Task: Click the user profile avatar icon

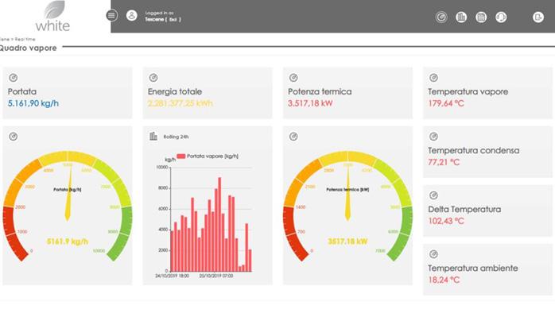Action: (132, 15)
